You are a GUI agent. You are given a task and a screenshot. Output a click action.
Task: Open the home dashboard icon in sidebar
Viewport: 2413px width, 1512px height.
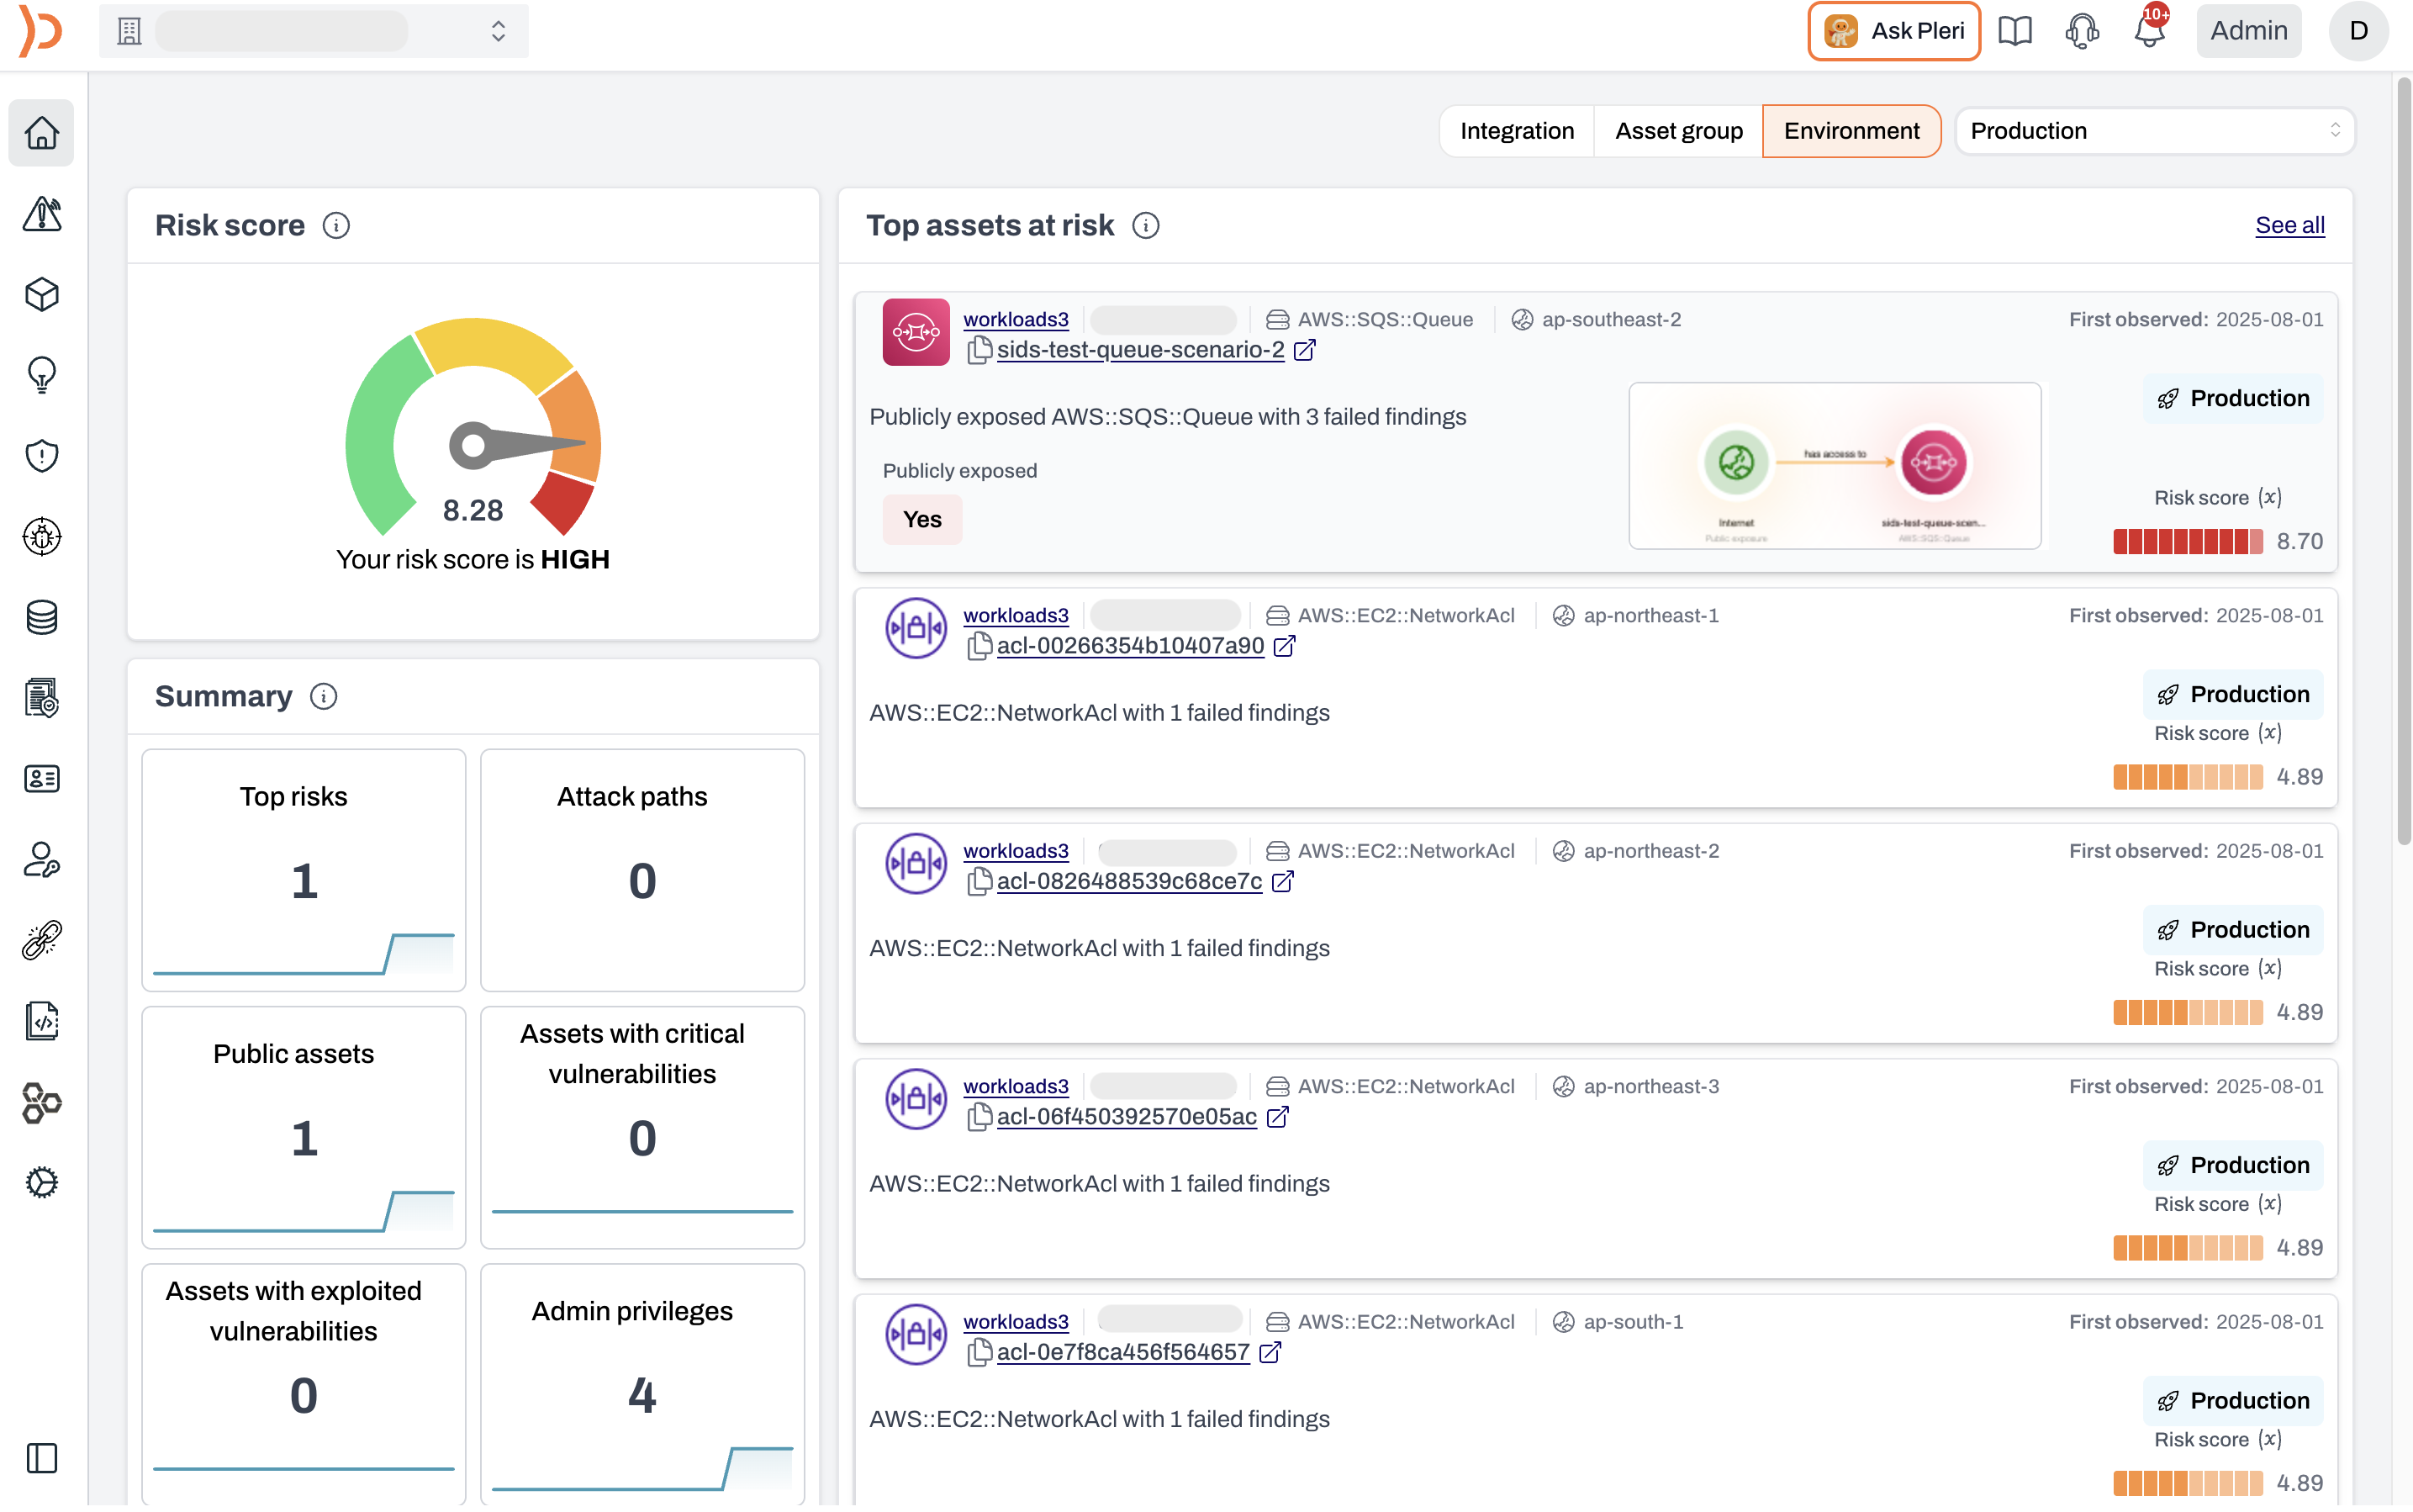41,132
